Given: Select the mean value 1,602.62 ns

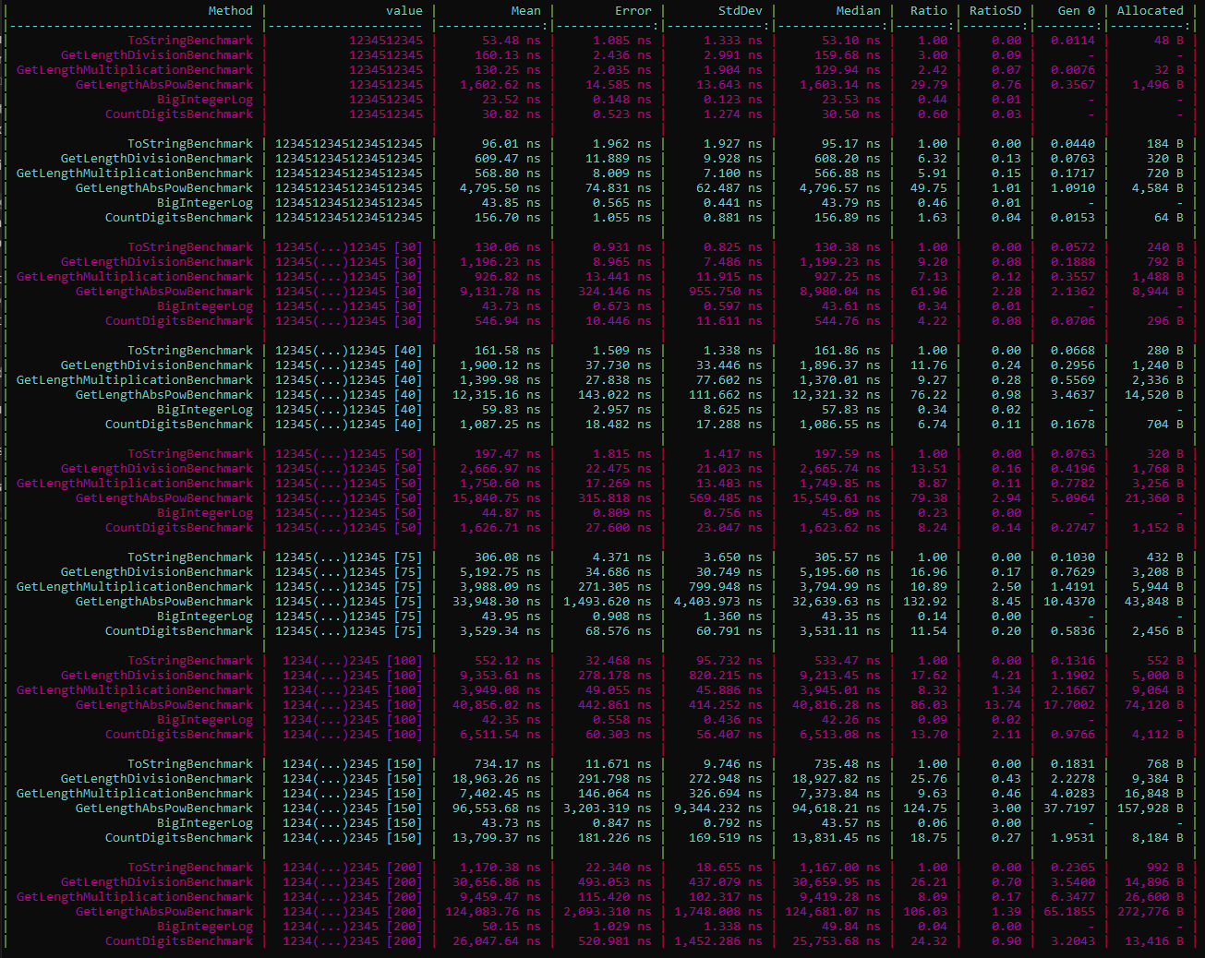Looking at the screenshot, I should [500, 85].
